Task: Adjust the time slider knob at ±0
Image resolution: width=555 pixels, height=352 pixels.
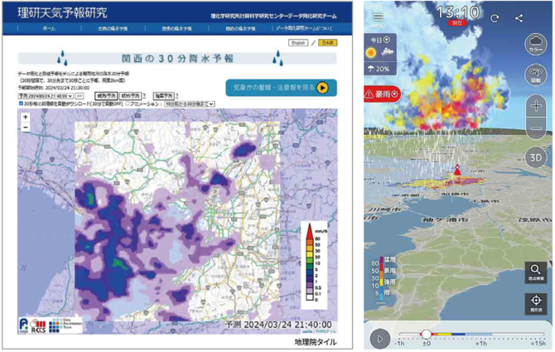Action: 427,334
